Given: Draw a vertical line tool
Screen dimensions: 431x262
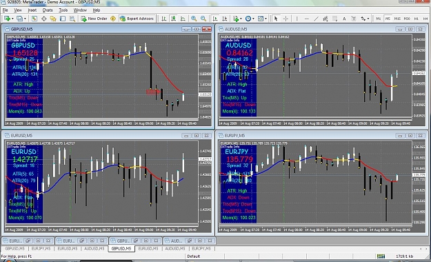Looking at the screenshot, I should (x=297, y=19).
